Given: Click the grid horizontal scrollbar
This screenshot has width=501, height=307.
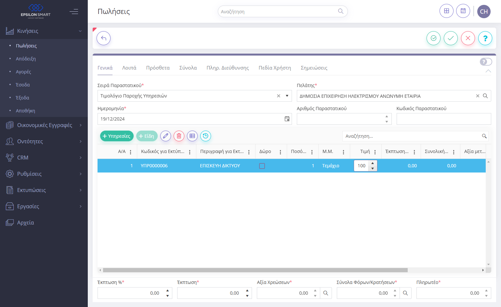Looking at the screenshot, I should click(255, 270).
